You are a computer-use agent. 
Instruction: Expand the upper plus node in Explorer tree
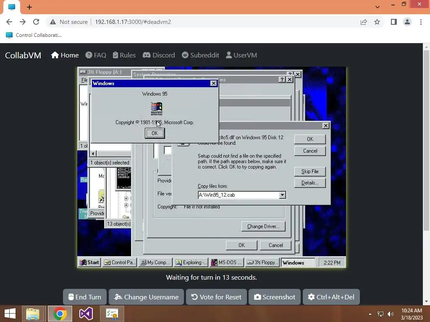(x=126, y=198)
